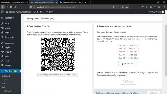Open the updates icon showing 2
This screenshot has height=94, width=167.
coord(36,12)
